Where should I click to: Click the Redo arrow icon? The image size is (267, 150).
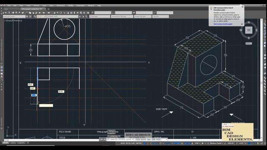[x=49, y=13]
